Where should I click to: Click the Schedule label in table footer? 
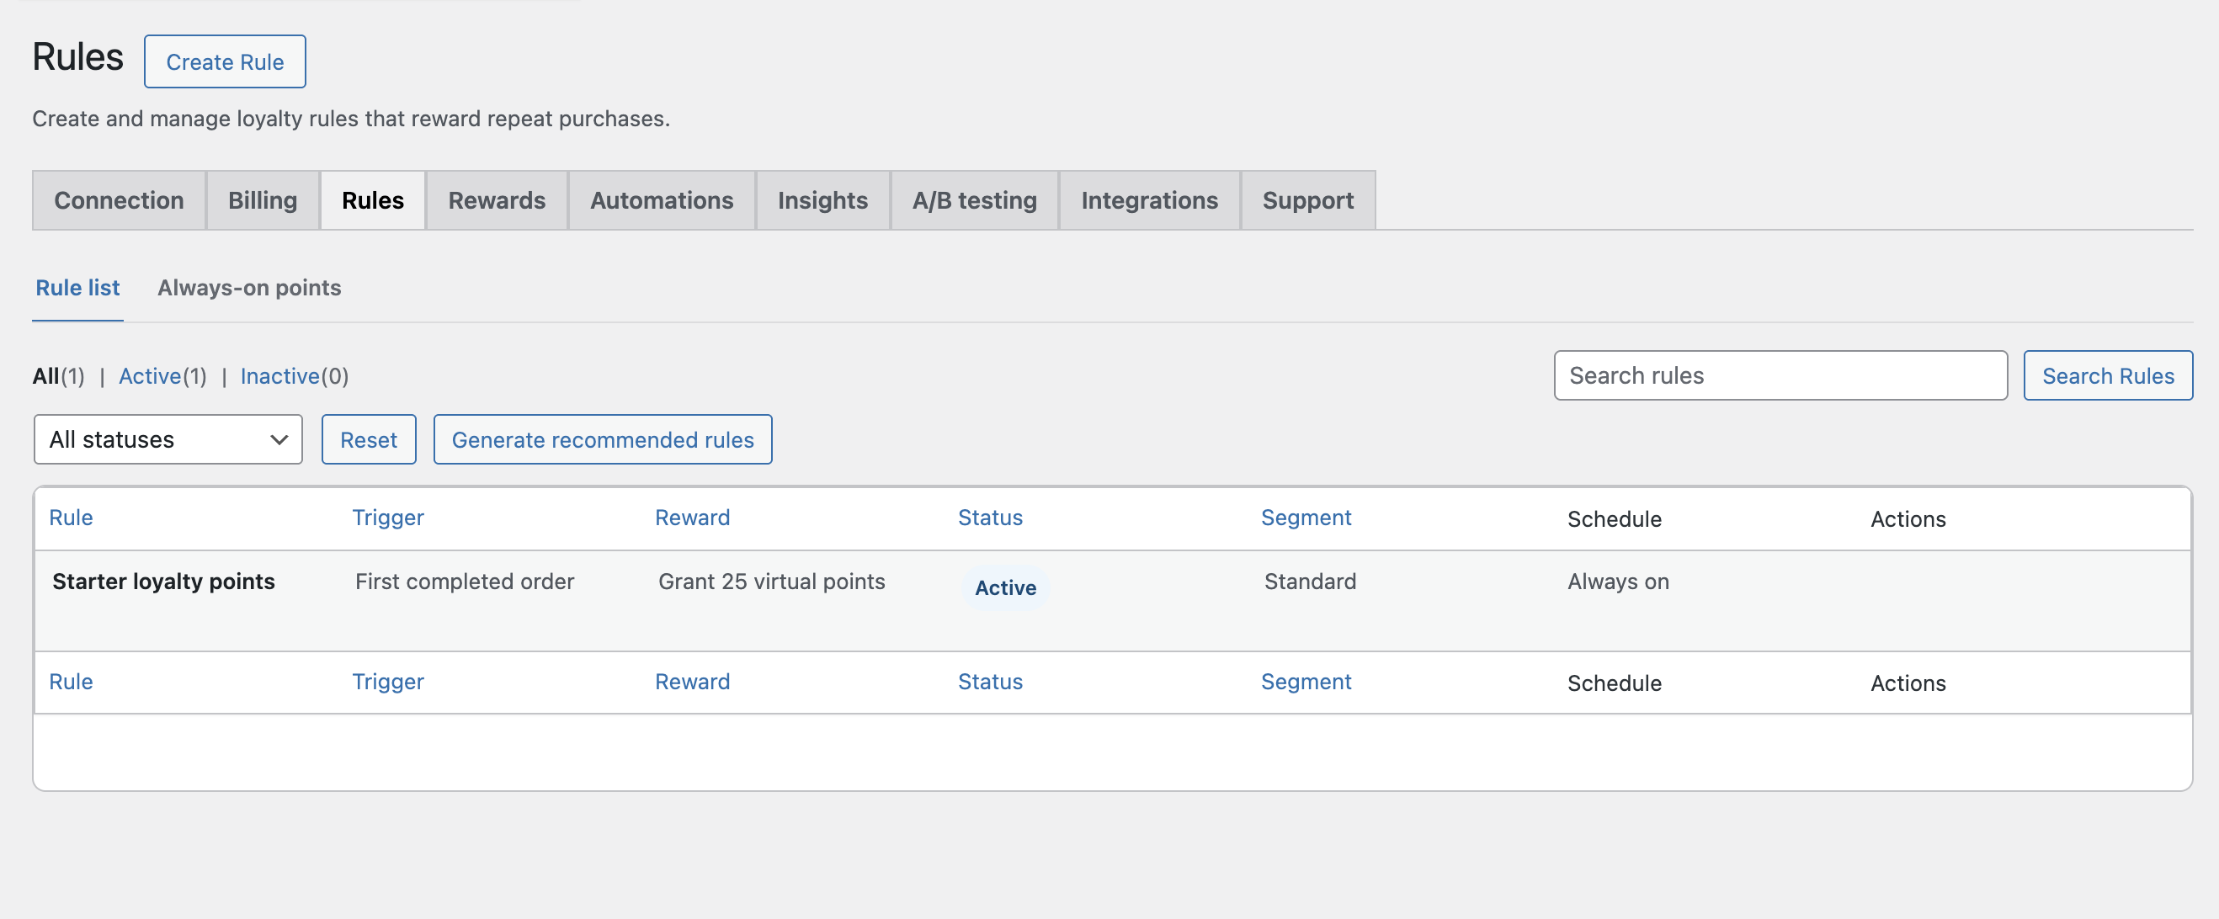point(1615,683)
